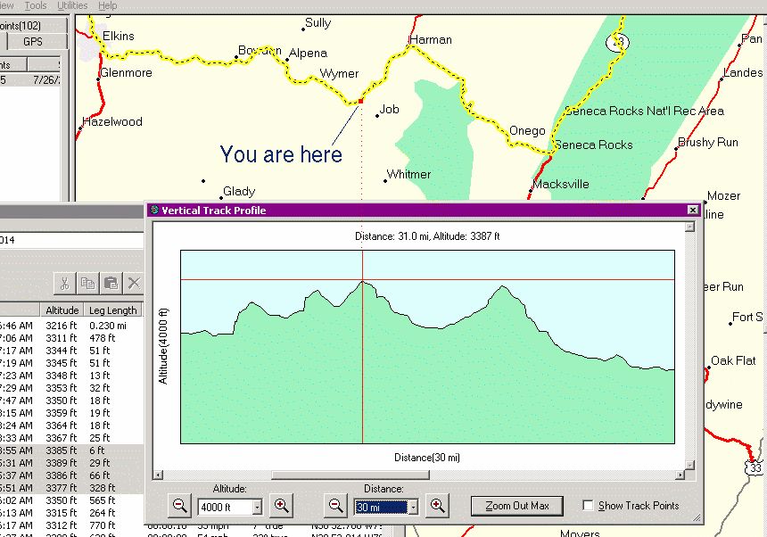Open the Tools menu
The image size is (767, 537).
pyautogui.click(x=36, y=6)
